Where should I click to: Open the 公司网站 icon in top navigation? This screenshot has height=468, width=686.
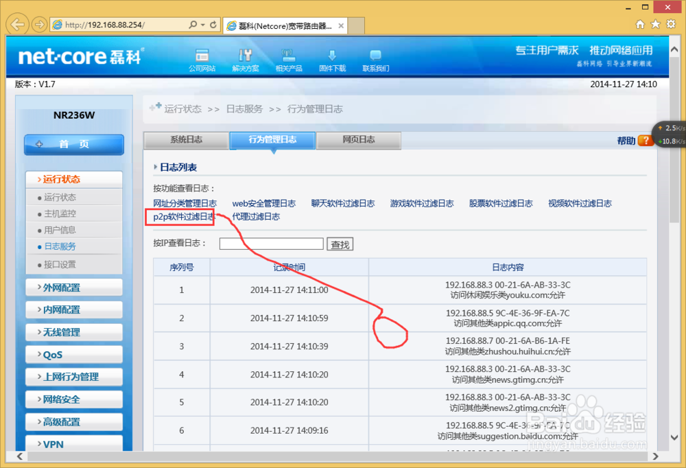click(x=202, y=58)
